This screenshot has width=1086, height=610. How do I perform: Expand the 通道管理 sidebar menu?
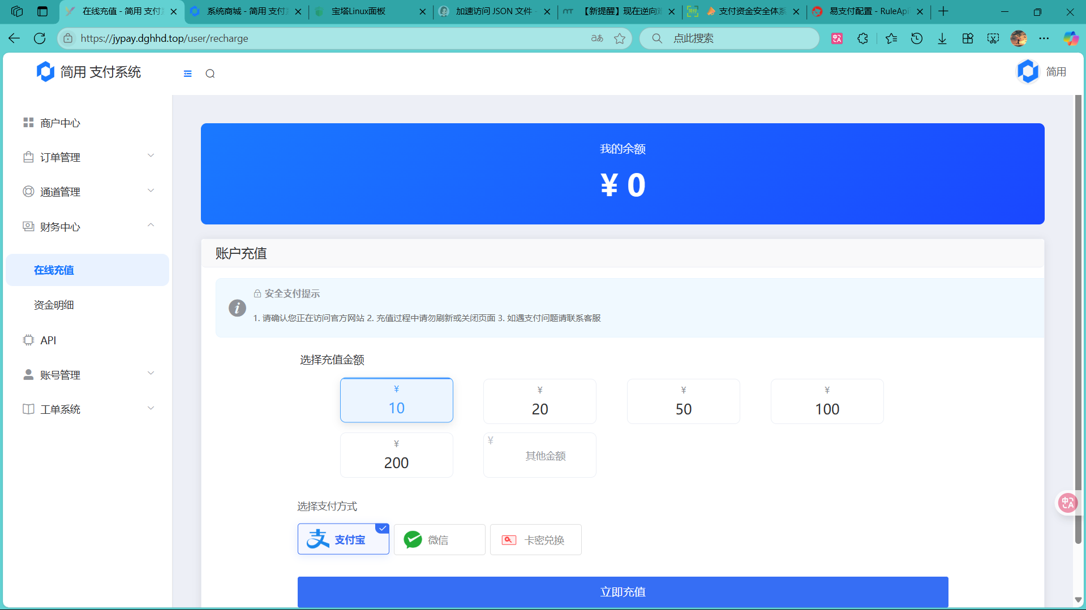pos(88,192)
